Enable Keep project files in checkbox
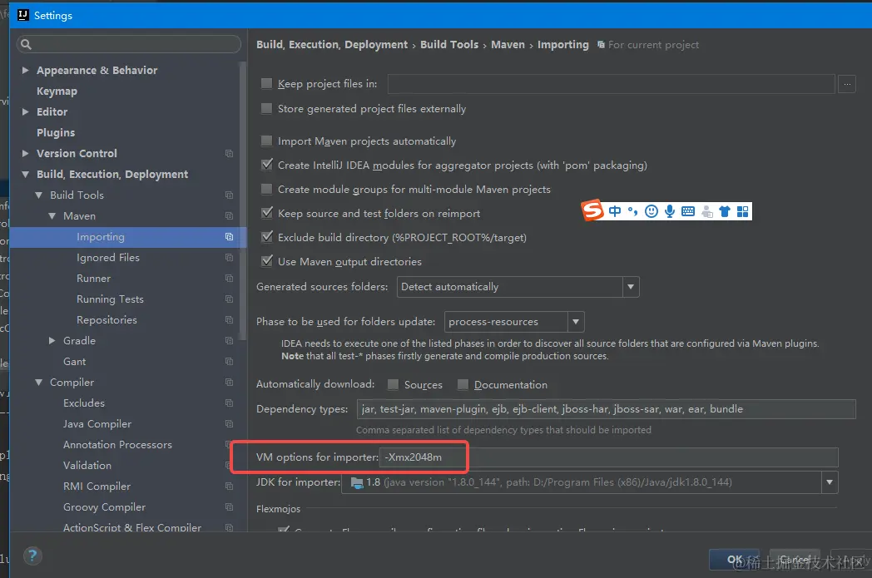Image resolution: width=872 pixels, height=578 pixels. click(x=267, y=83)
